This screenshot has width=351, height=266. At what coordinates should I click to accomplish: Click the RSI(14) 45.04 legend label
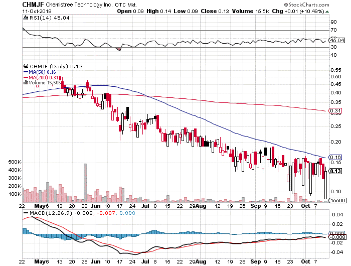(50, 18)
